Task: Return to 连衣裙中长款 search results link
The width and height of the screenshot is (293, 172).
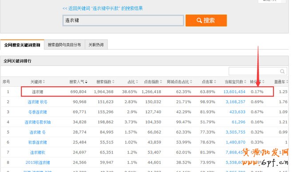Action: pyautogui.click(x=103, y=8)
